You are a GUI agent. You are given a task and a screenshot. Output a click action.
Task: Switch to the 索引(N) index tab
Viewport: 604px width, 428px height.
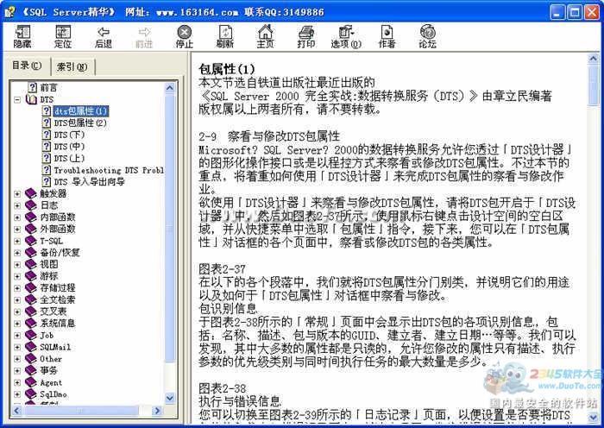coord(72,67)
